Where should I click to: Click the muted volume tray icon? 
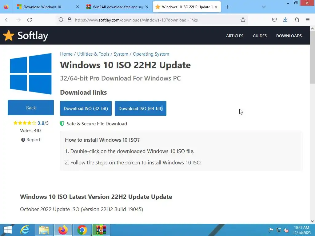coord(286,230)
